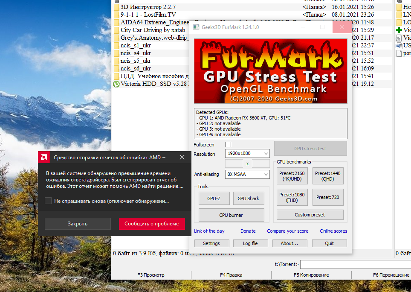Click 'Сообщить о проблеме' button
The image size is (411, 292).
coord(152,224)
